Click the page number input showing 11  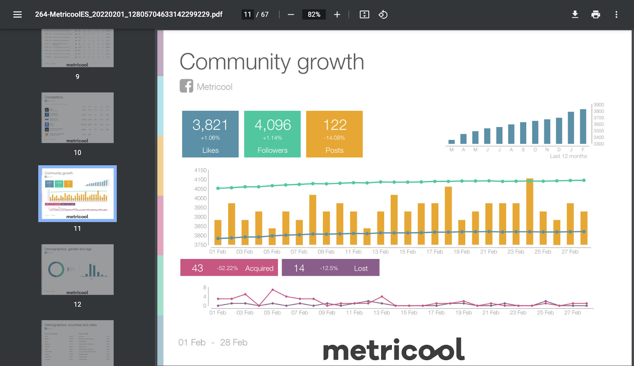pos(247,14)
